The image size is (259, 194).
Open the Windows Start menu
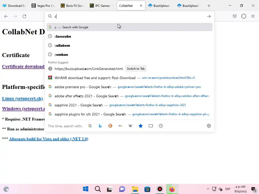[x=85, y=189]
